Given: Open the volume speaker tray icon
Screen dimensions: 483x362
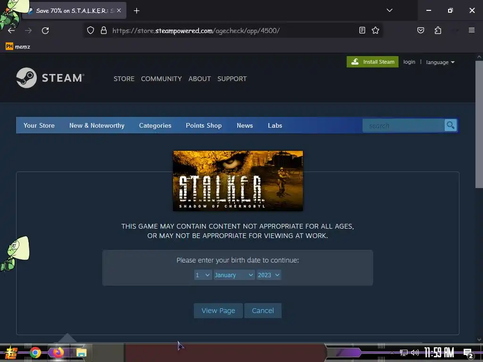Looking at the screenshot, I should point(415,353).
